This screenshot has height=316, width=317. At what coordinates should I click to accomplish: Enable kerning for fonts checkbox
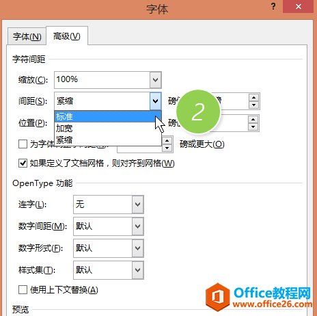pos(23,144)
